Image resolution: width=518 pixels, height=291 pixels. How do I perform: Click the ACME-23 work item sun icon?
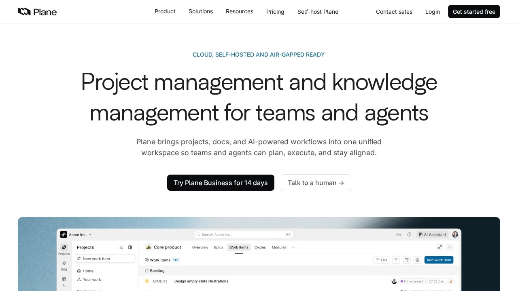147,281
